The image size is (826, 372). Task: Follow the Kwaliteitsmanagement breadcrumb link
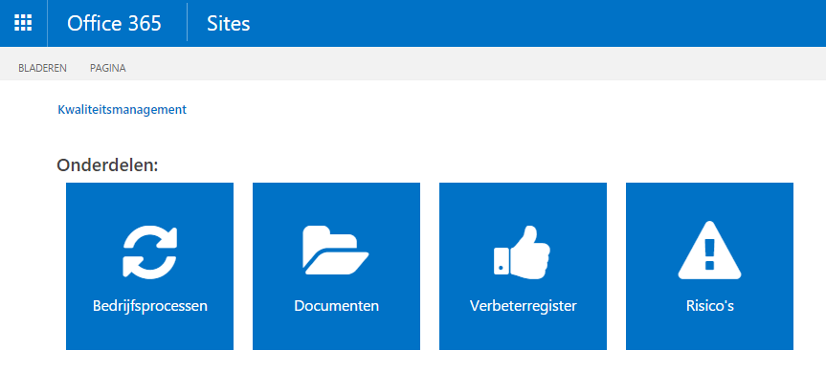(122, 109)
